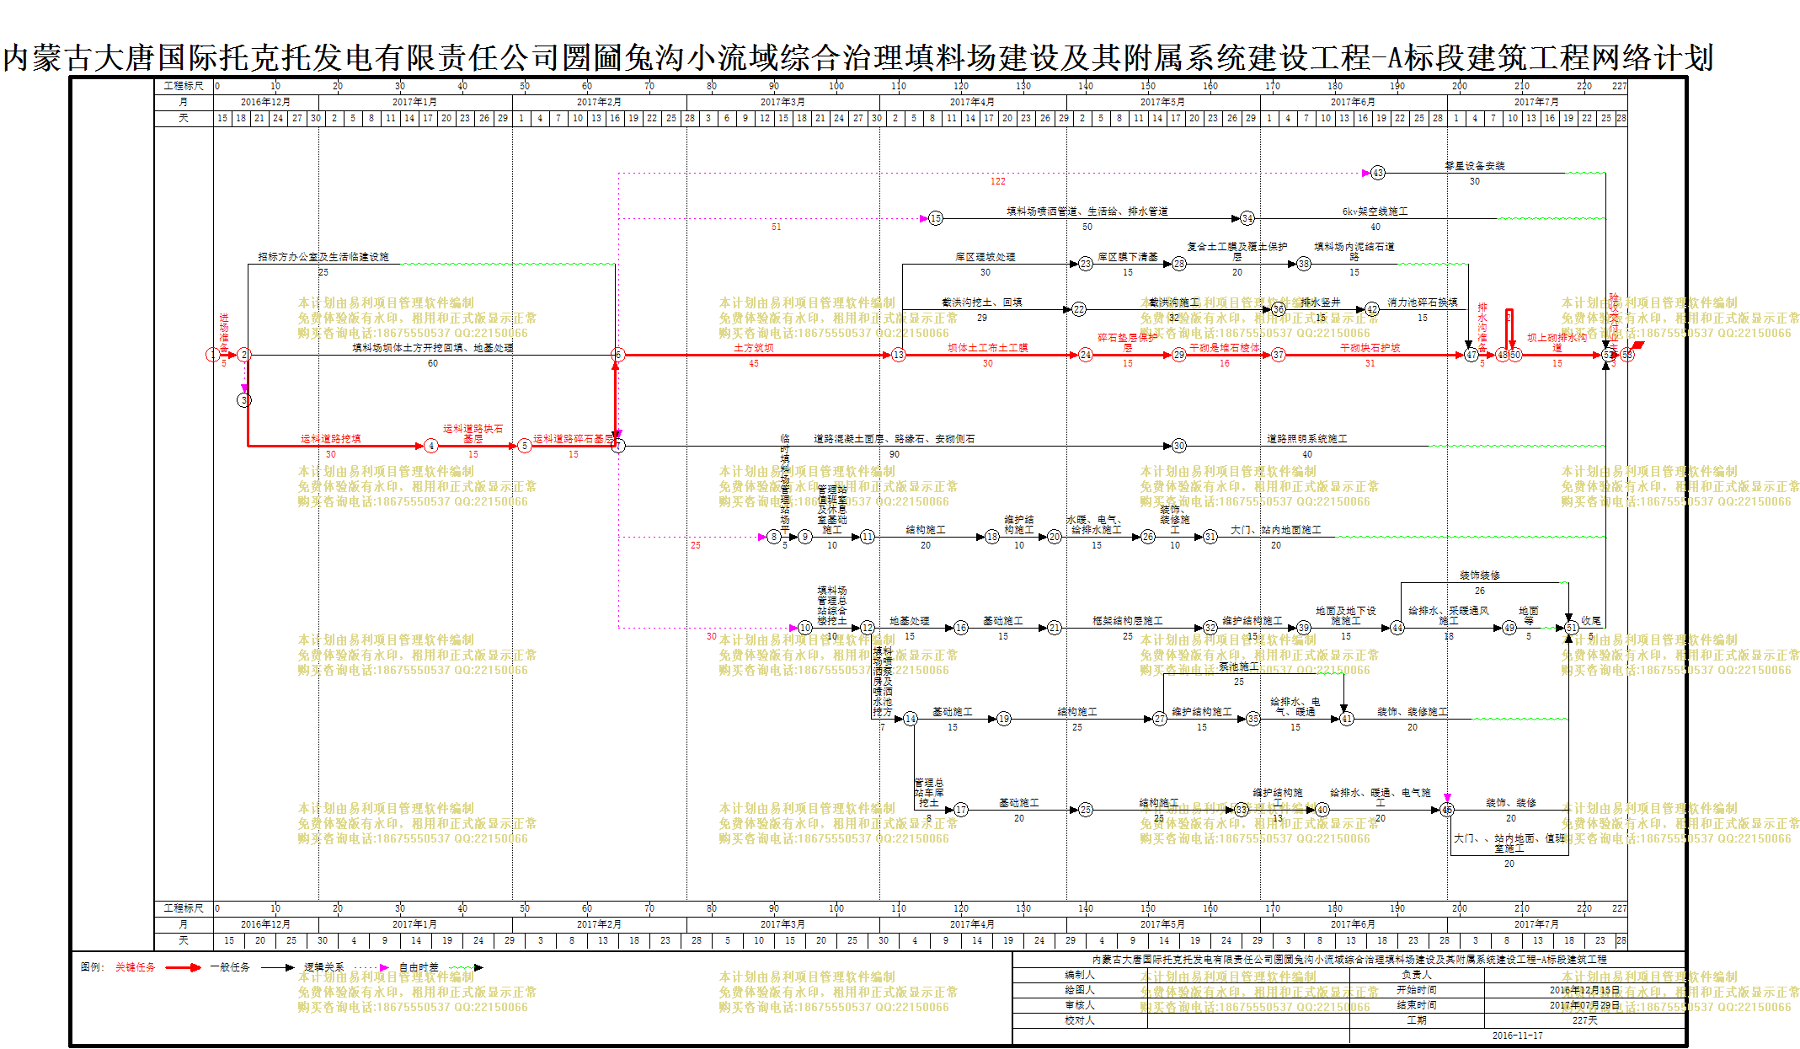Click node 34 before 6kv架空线施工
The height and width of the screenshot is (1049, 1800).
pyautogui.click(x=1247, y=218)
